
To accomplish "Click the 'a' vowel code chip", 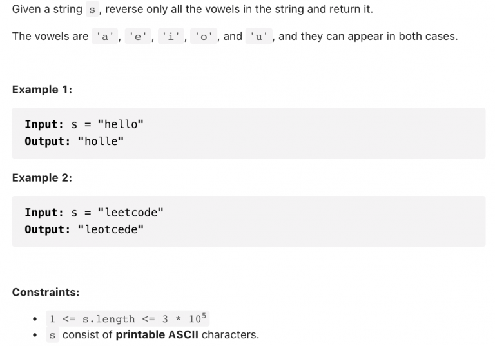I will (105, 36).
